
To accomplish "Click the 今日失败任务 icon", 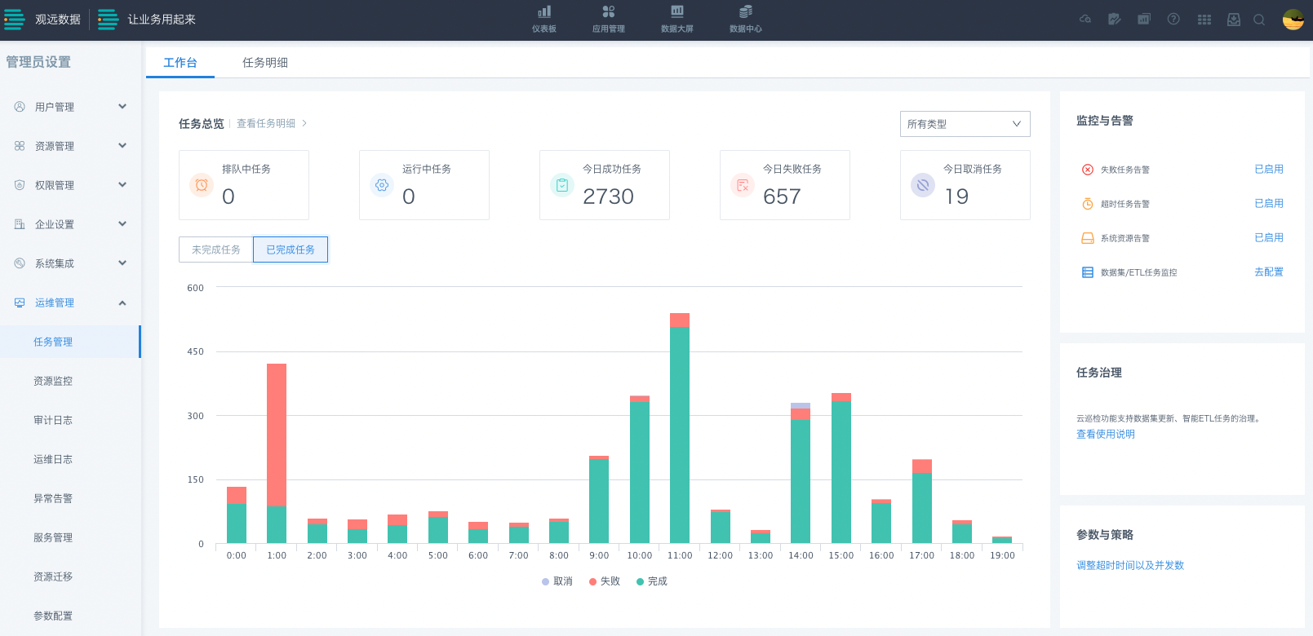I will (743, 185).
